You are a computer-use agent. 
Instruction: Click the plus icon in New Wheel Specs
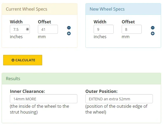153,33
